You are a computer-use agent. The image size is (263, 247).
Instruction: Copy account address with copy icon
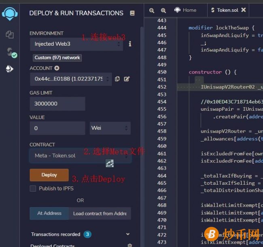[117, 79]
